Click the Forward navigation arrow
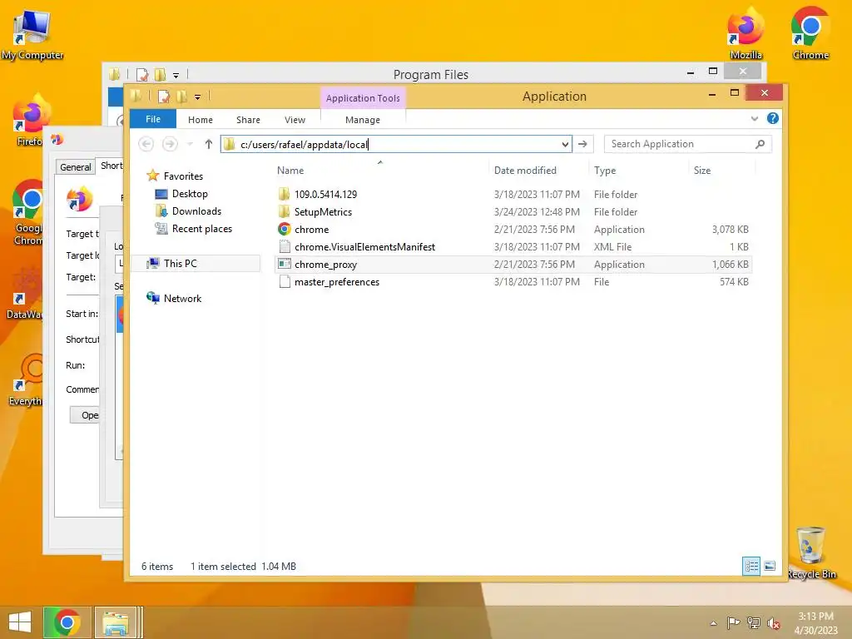 point(170,144)
